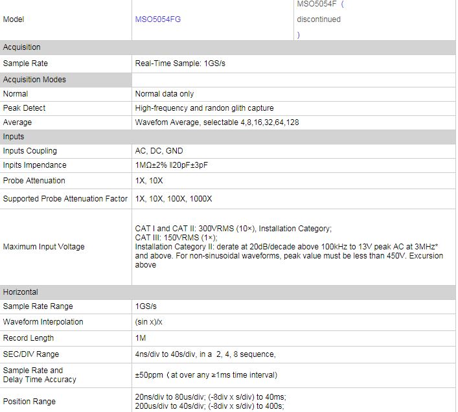This screenshot has height=412, width=458.
Task: Select the 'Average' row label
Action: click(17, 122)
